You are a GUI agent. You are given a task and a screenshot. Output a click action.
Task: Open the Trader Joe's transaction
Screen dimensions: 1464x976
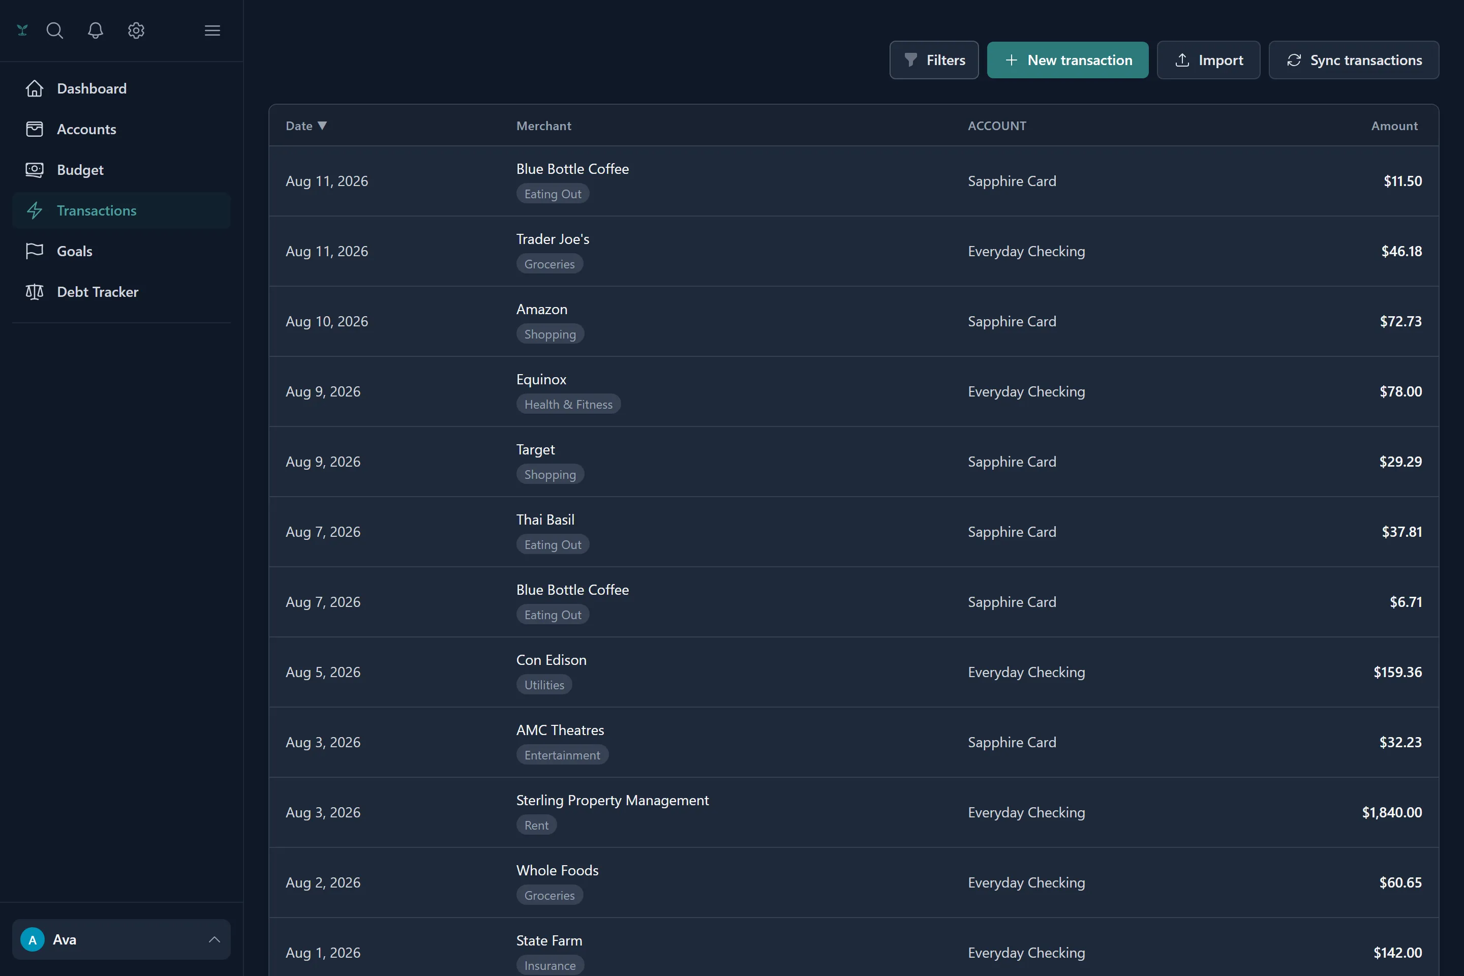click(x=853, y=252)
